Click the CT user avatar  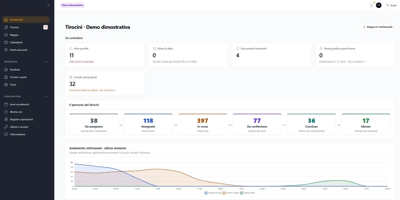(379, 5)
